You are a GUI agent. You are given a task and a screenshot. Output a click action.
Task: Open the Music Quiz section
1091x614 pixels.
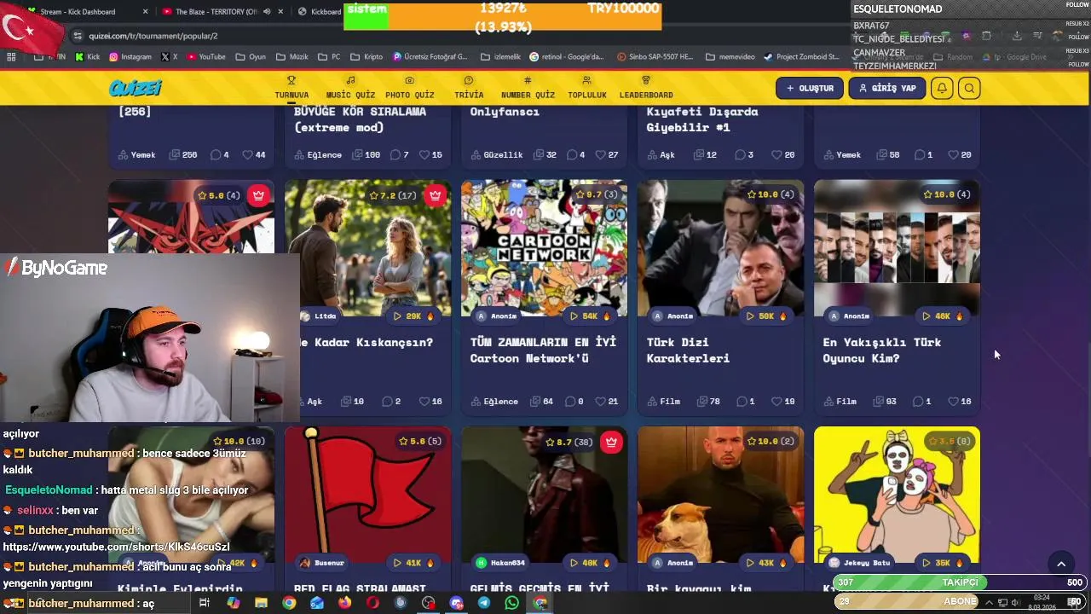click(x=350, y=88)
